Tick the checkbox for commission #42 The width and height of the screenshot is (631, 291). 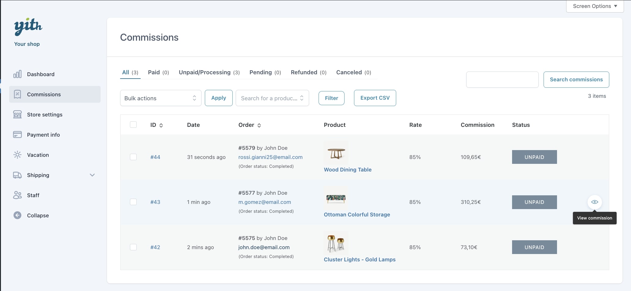click(x=133, y=247)
